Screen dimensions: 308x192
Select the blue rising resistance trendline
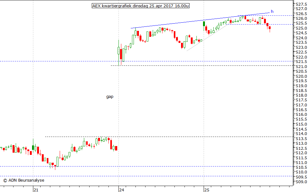tap(201, 20)
